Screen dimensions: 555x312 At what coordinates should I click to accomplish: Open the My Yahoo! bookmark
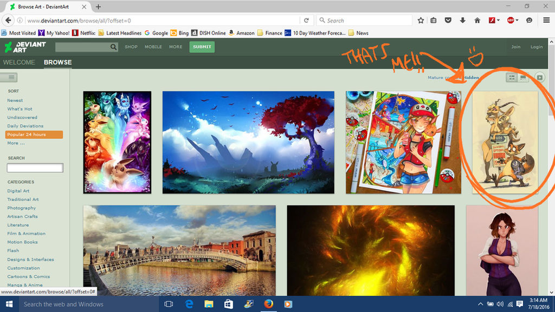(54, 33)
